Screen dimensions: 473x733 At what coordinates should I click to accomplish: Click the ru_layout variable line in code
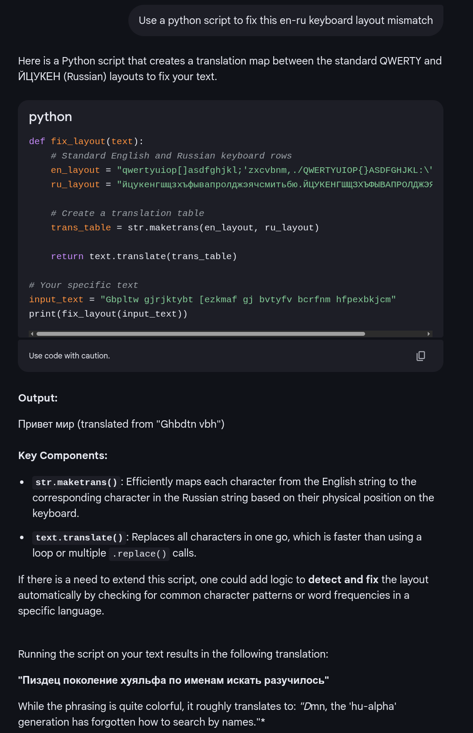tap(242, 185)
